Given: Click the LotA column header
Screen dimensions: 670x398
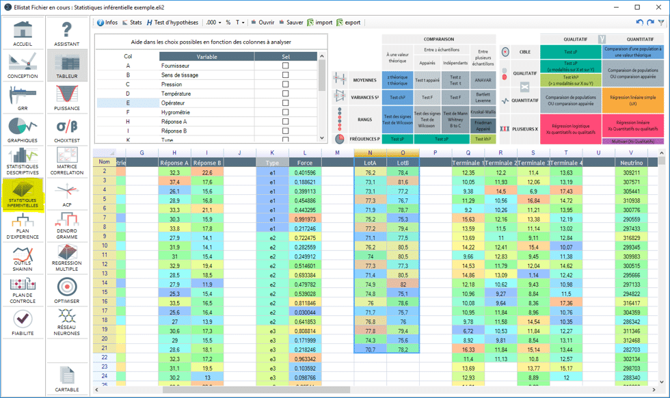Looking at the screenshot, I should (370, 163).
